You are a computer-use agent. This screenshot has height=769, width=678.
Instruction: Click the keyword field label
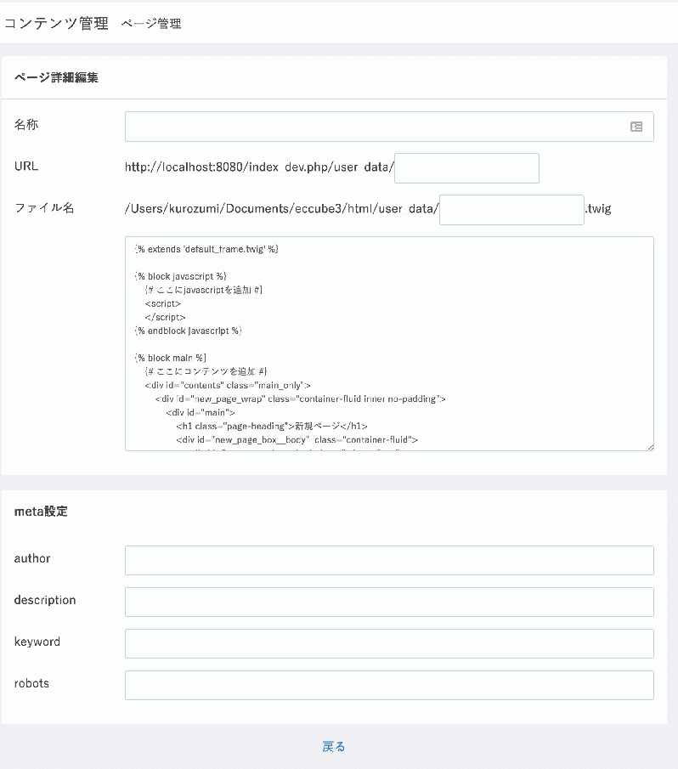coord(37,642)
